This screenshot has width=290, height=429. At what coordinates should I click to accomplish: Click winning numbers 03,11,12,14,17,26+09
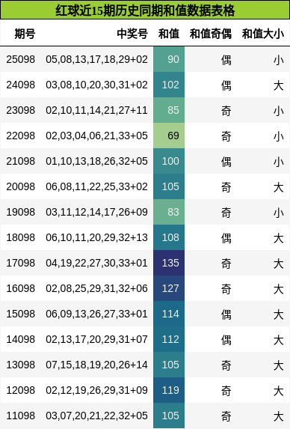coord(96,212)
